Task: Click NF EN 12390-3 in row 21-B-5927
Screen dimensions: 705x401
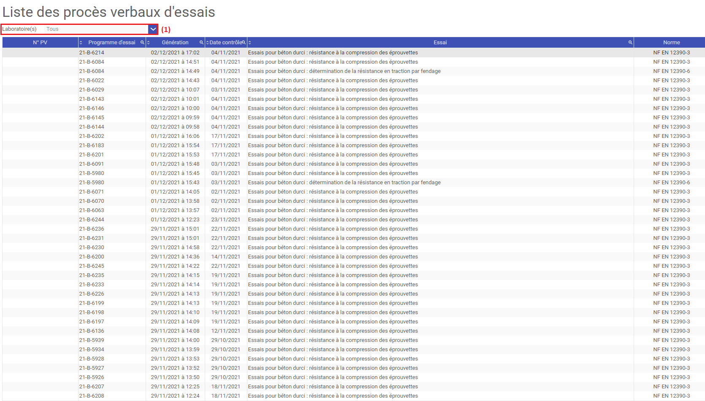Action: tap(672, 368)
